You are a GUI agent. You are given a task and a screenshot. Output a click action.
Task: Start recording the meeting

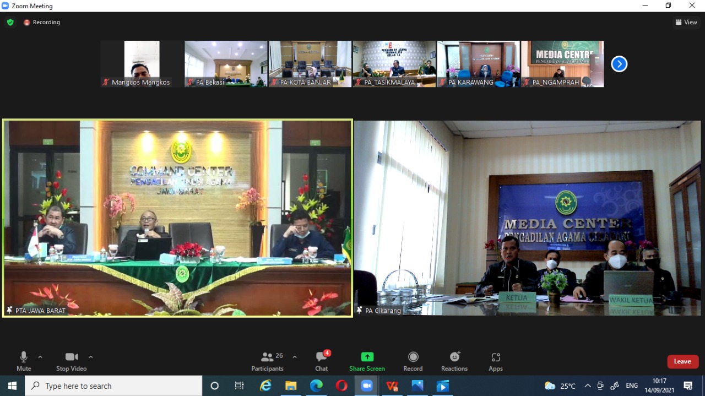pos(413,361)
